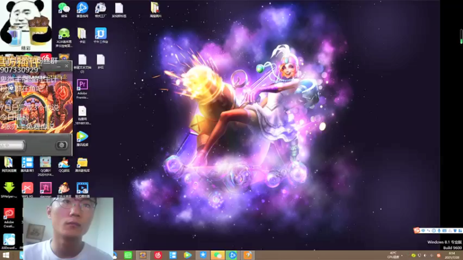This screenshot has height=260, width=463.
Task: Click the speaker volume tray icon
Action: [425, 255]
